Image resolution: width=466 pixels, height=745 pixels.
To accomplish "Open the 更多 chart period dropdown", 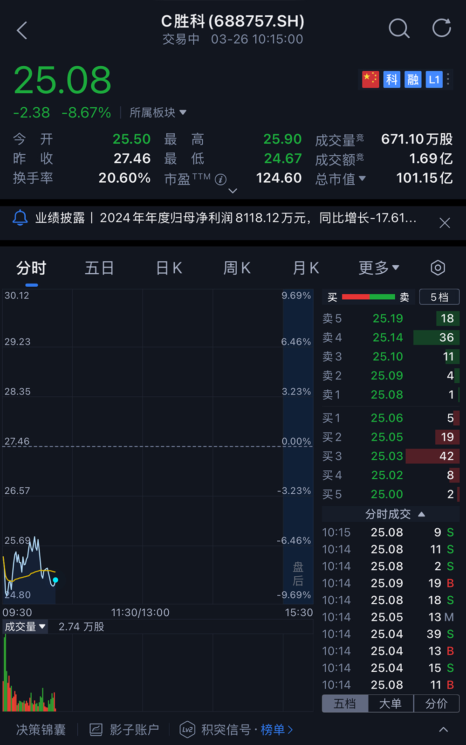I will pyautogui.click(x=378, y=268).
